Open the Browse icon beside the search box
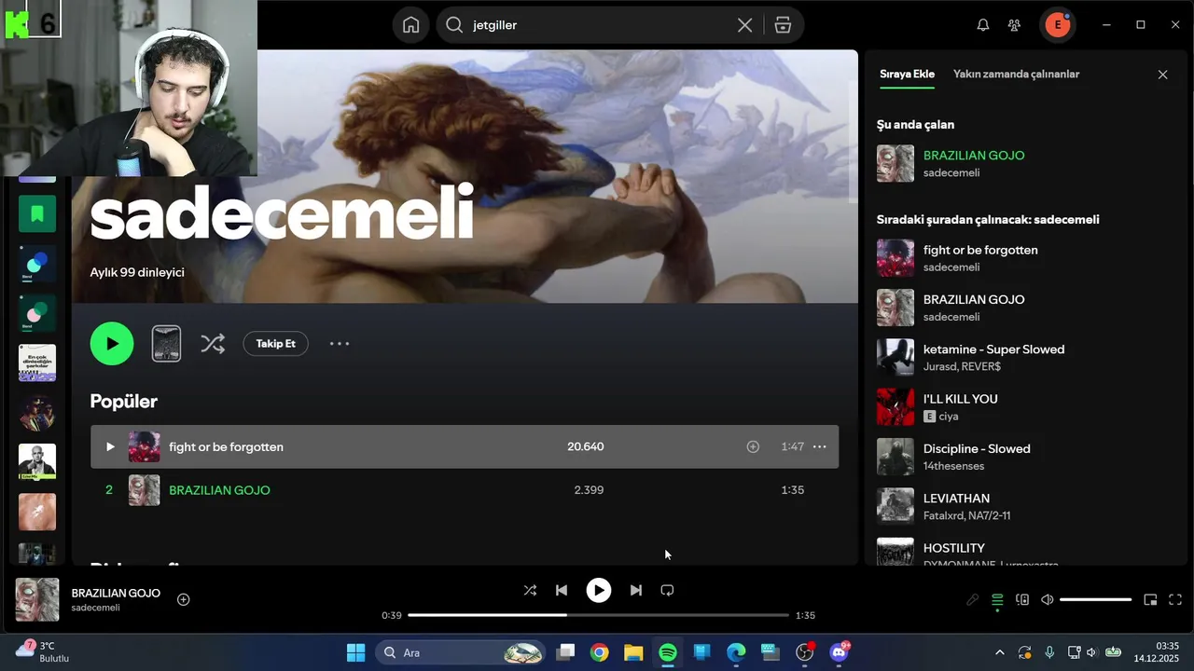 coord(783,25)
